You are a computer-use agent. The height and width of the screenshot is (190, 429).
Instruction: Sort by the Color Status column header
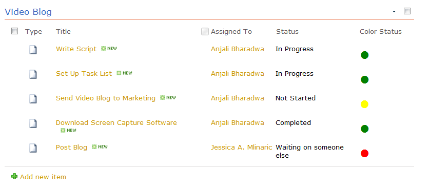381,32
